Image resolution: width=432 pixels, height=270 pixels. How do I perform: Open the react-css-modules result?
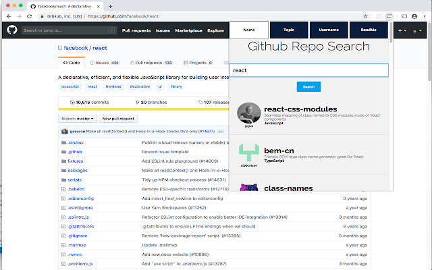click(x=300, y=109)
